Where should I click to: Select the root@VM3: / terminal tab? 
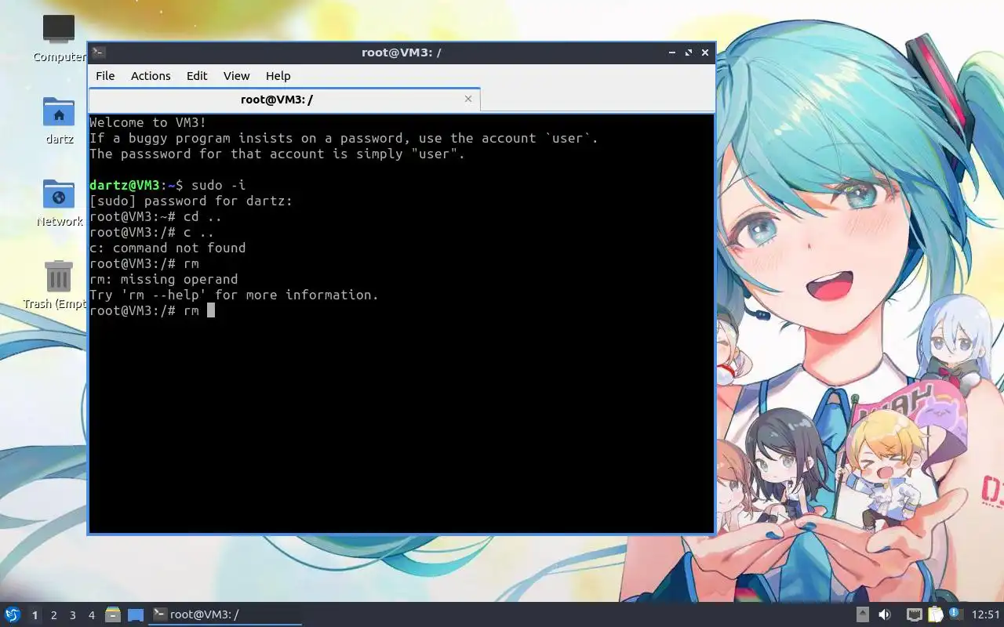(284, 100)
